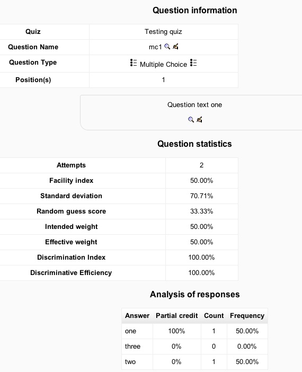Open preview icon below Question text one

click(191, 119)
